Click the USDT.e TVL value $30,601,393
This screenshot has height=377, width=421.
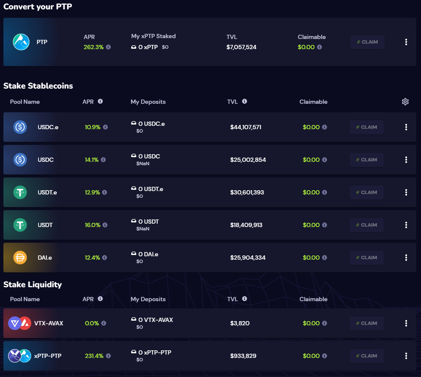[x=247, y=192]
